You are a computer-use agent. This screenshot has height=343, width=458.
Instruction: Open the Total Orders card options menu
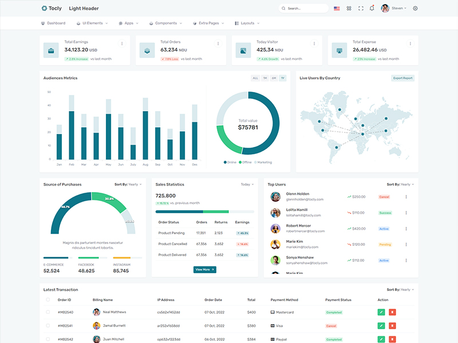[218, 43]
